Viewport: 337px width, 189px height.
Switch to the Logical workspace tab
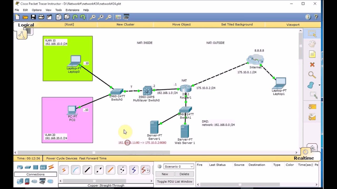pos(26,25)
